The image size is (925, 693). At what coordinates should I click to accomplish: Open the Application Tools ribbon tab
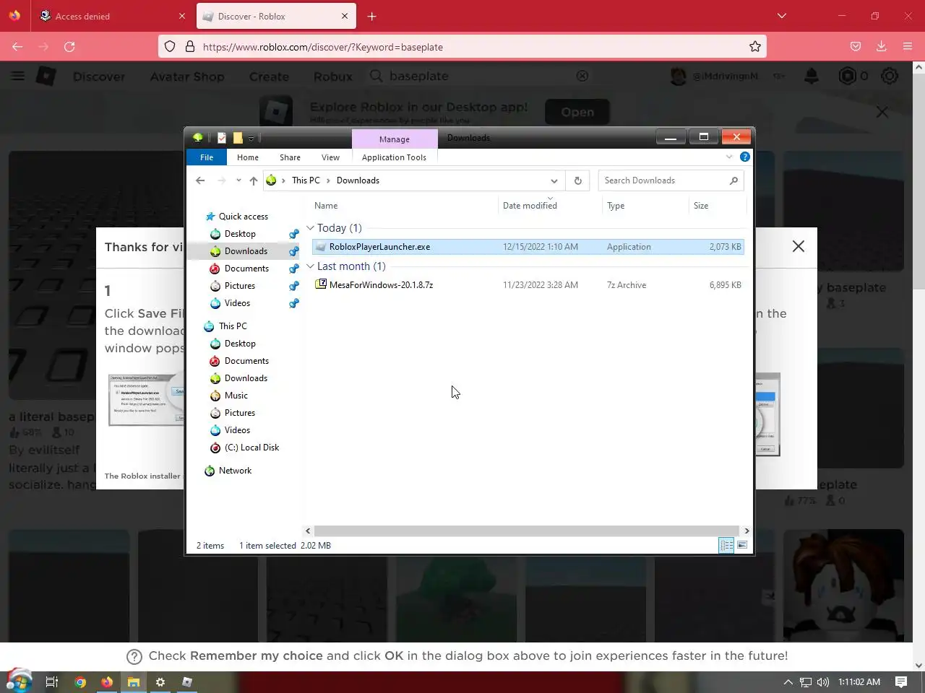[394, 157]
